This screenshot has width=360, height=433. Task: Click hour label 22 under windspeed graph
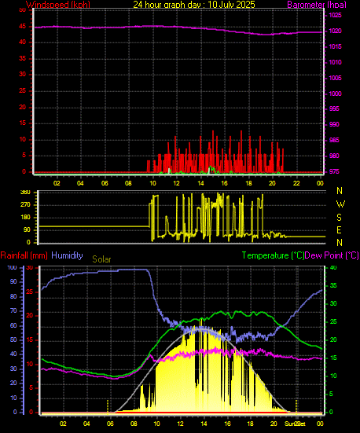[296, 183]
